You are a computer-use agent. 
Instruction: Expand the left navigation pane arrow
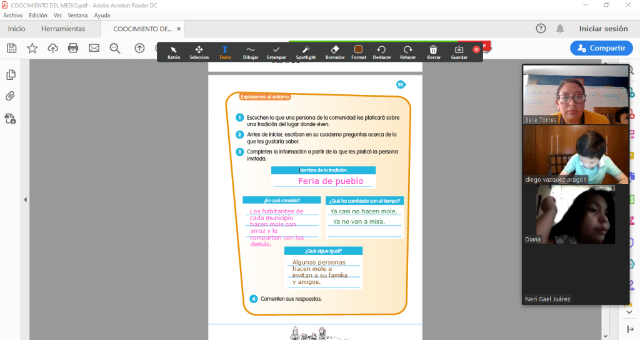tap(26, 200)
